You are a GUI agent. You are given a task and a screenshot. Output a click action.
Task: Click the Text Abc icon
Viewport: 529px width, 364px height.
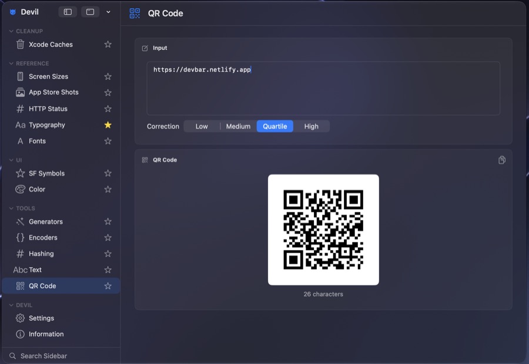pos(20,270)
